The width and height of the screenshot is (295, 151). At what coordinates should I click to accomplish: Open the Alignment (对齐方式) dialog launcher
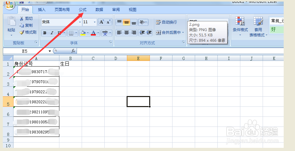tap(183, 42)
